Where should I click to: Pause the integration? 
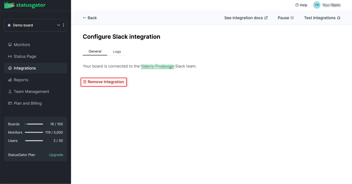[286, 18]
